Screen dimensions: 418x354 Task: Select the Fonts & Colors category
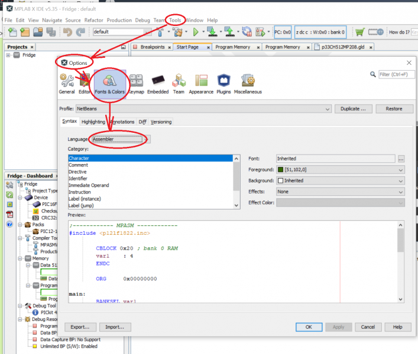tap(109, 84)
